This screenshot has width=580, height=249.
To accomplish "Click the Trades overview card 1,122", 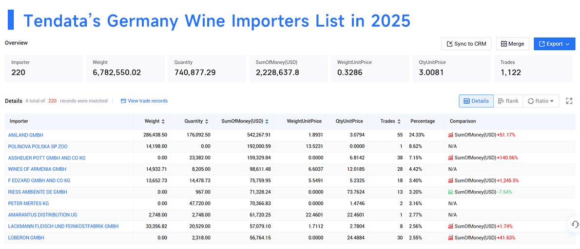I will (x=533, y=69).
